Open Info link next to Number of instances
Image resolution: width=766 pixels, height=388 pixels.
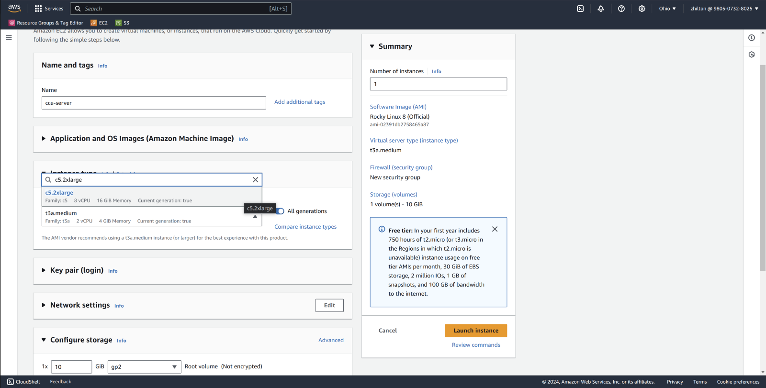(436, 72)
